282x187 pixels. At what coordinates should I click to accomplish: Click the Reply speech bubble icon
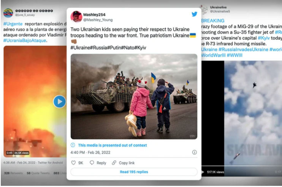92,163
